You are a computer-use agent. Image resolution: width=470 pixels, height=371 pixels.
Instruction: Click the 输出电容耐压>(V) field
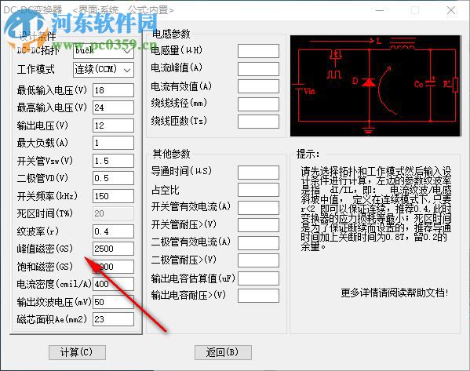(258, 296)
